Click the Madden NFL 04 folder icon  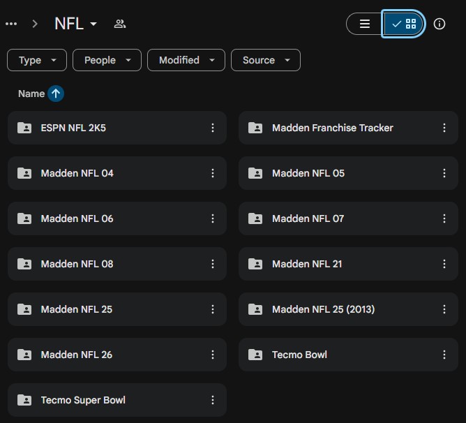point(24,173)
